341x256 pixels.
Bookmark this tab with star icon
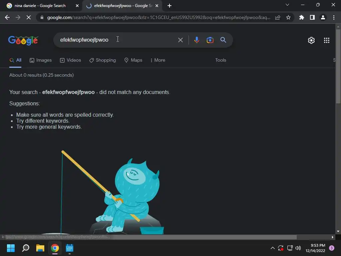point(288,17)
